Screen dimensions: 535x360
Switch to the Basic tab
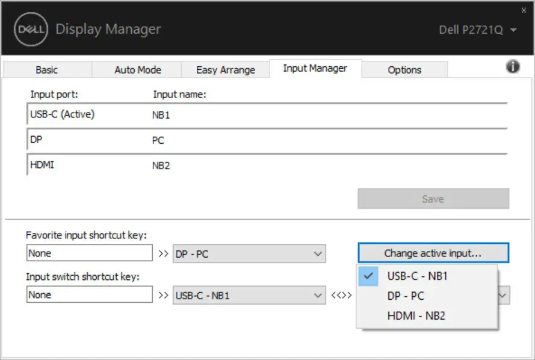[46, 69]
